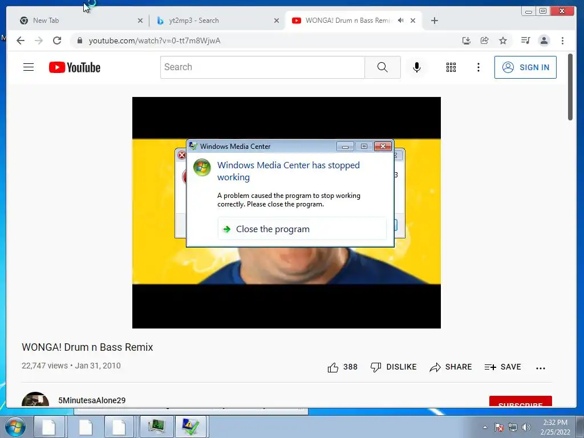Image resolution: width=584 pixels, height=438 pixels.
Task: Click the forward navigation arrow
Action: [39, 40]
